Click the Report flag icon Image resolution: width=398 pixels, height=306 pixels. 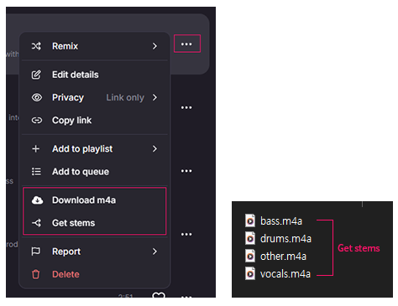tap(36, 252)
